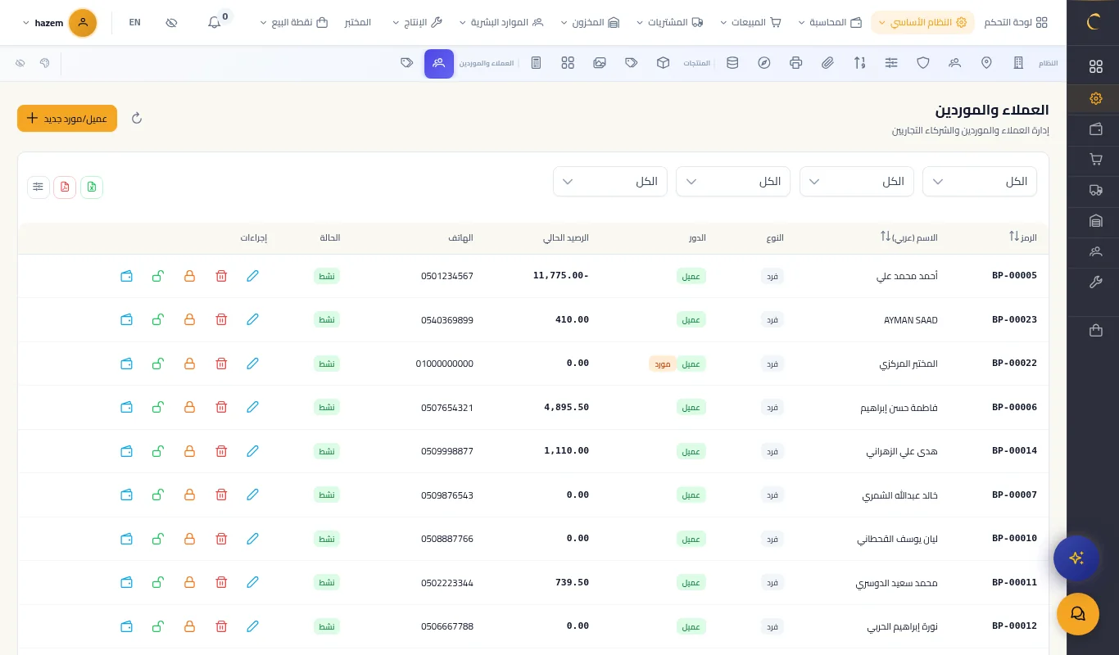Open the map pin locations icon
1119x655 pixels.
point(986,63)
